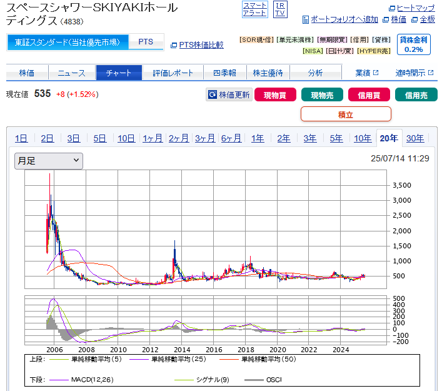Click 単純移動平均(25) legend entry
This screenshot has width=442, height=391.
coord(168,359)
